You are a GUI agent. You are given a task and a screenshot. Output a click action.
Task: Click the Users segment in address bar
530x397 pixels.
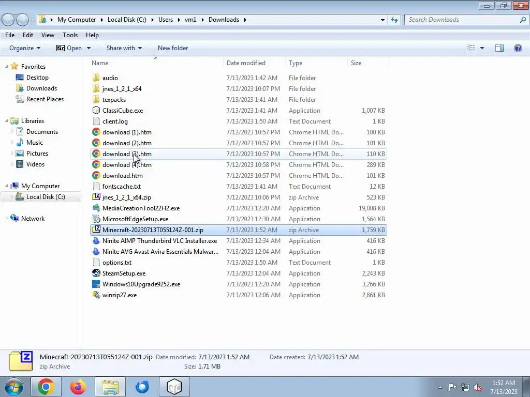[x=166, y=20]
